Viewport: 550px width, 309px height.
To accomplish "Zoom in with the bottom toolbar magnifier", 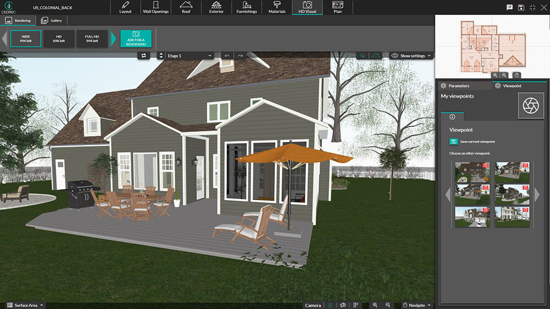I will point(375,305).
